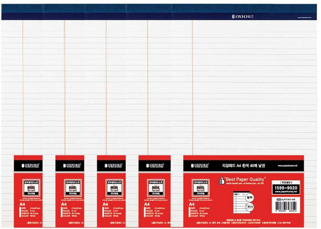Click the large A4 text on the second pad
This screenshot has width=321, height=229.
[64, 204]
